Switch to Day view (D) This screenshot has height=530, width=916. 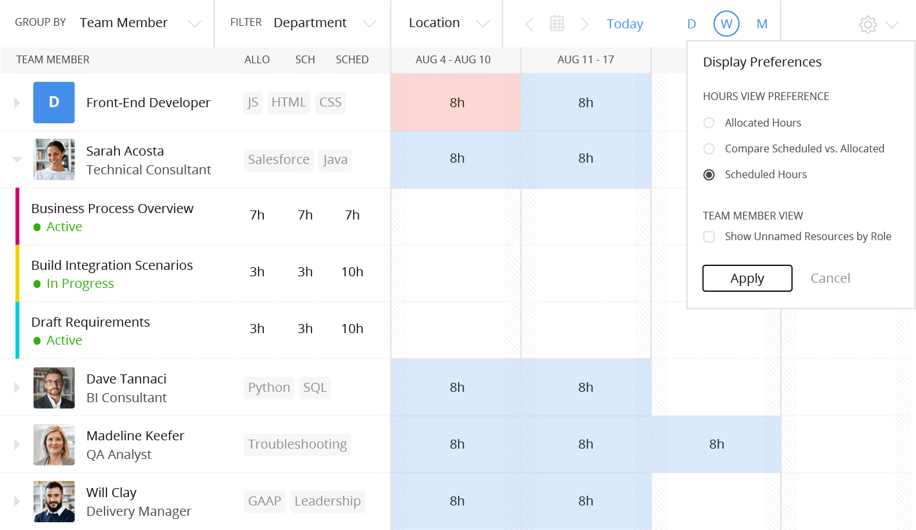(x=692, y=25)
